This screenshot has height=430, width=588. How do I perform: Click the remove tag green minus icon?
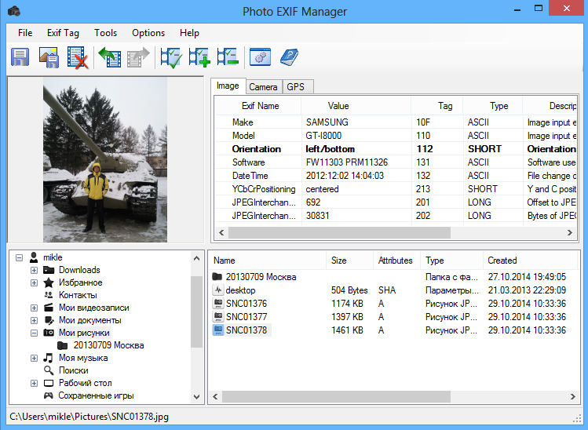228,57
